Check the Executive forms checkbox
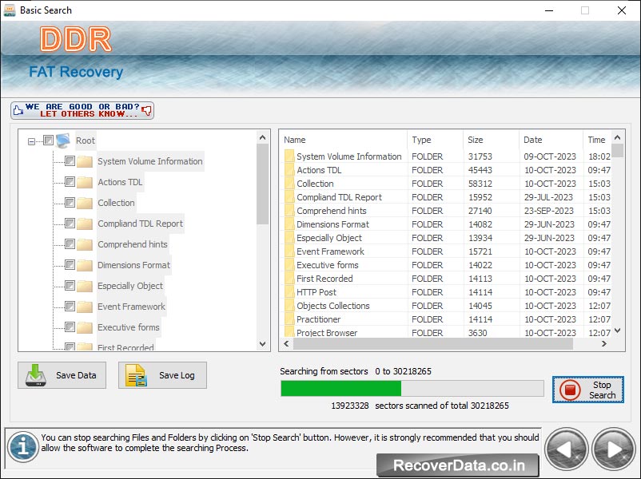The image size is (641, 479). tap(70, 327)
